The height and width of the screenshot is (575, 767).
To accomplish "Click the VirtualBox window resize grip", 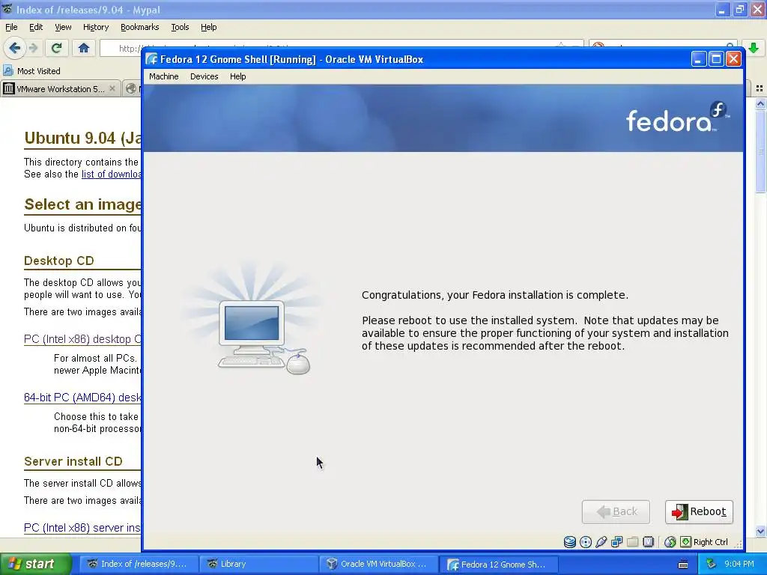I will (x=738, y=544).
